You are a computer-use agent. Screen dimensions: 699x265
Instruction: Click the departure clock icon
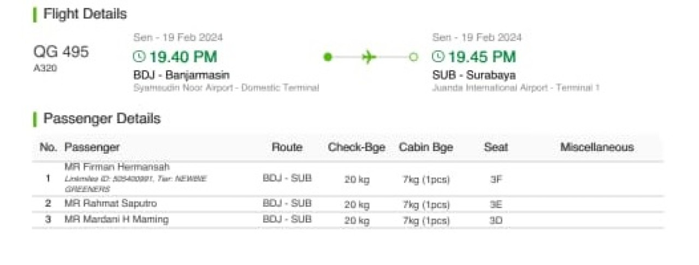pos(140,57)
